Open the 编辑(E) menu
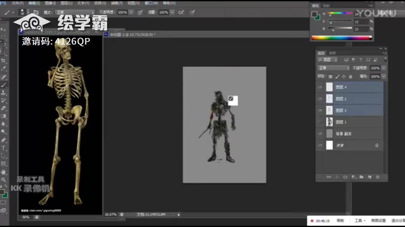Image resolution: width=405 pixels, height=227 pixels. pyautogui.click(x=34, y=3)
